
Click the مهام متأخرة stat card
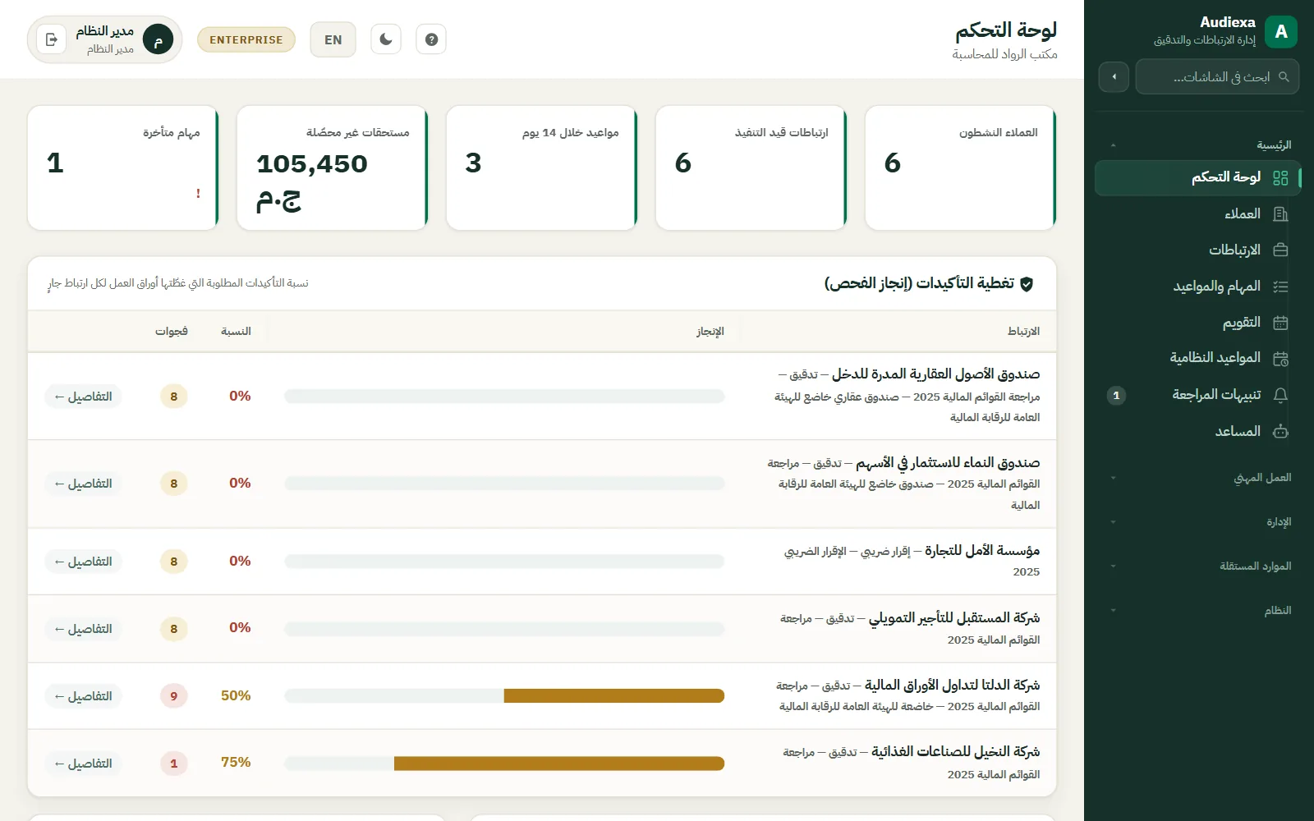[123, 167]
